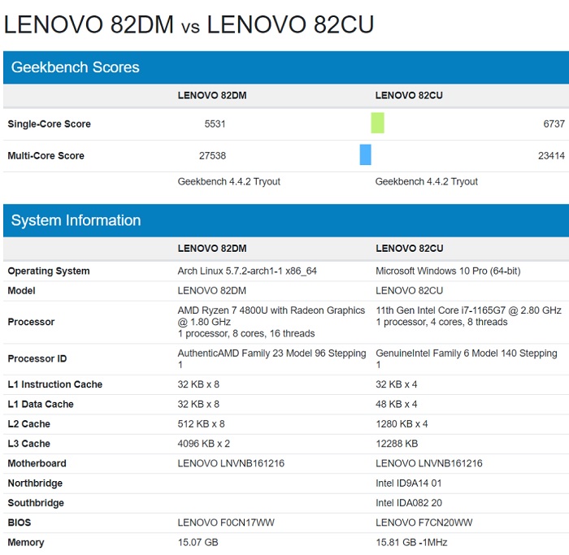Click the Memory row label
Screen dimensions: 569x555
[26, 543]
